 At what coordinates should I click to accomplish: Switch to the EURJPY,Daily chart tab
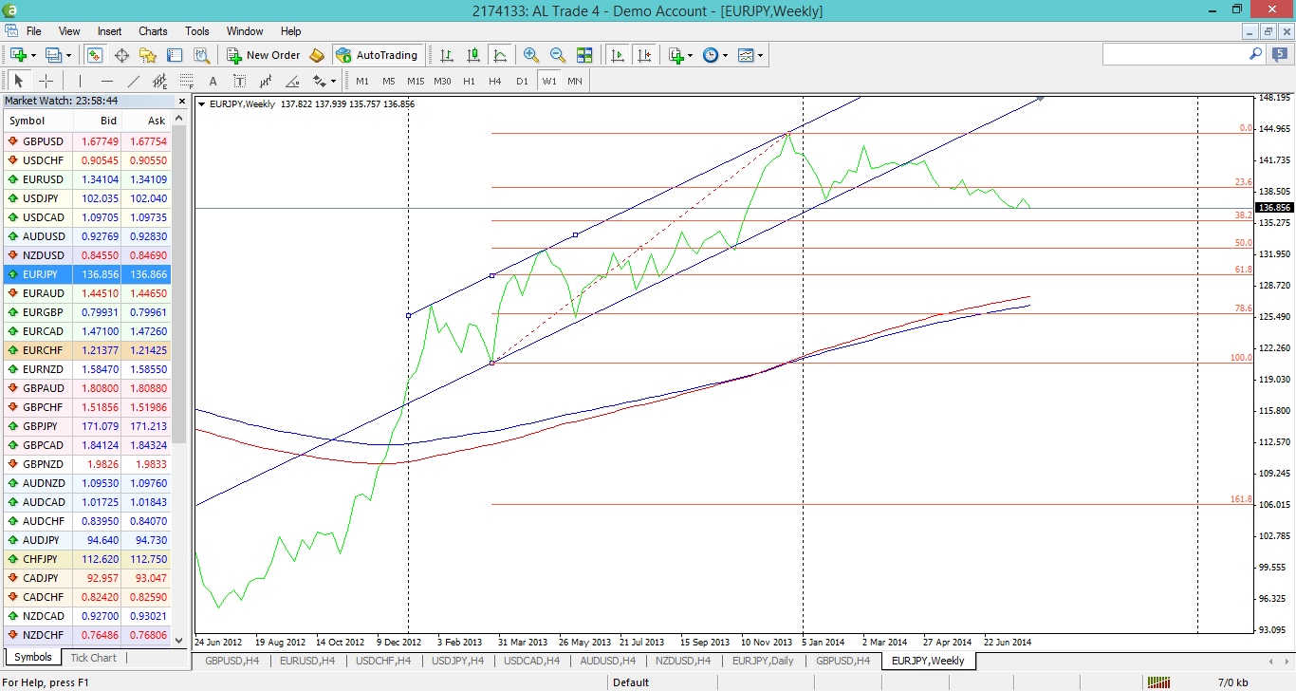[x=764, y=660]
